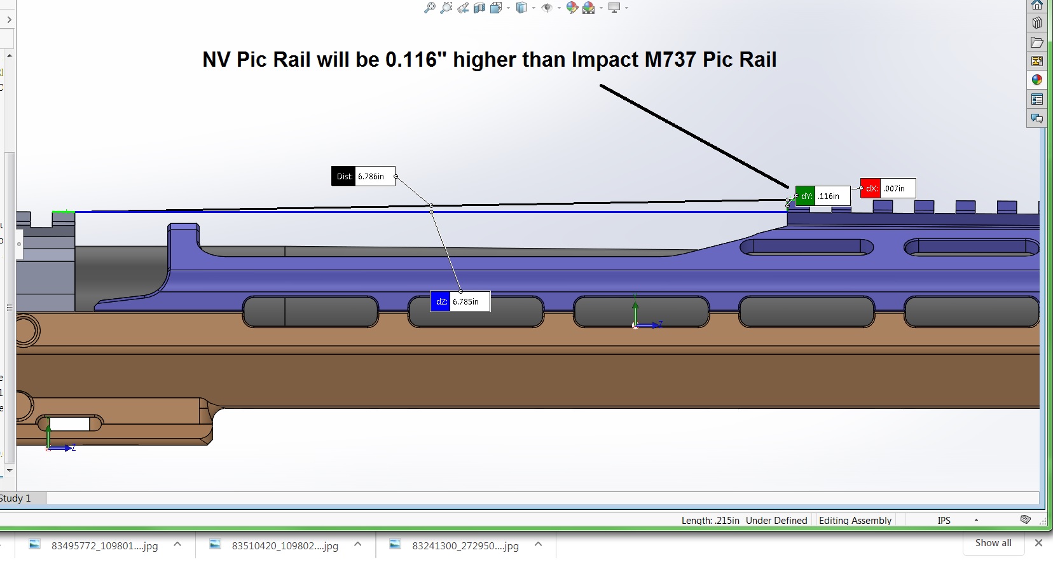Select the Zoom to Area tool
1053x562 pixels.
(446, 8)
